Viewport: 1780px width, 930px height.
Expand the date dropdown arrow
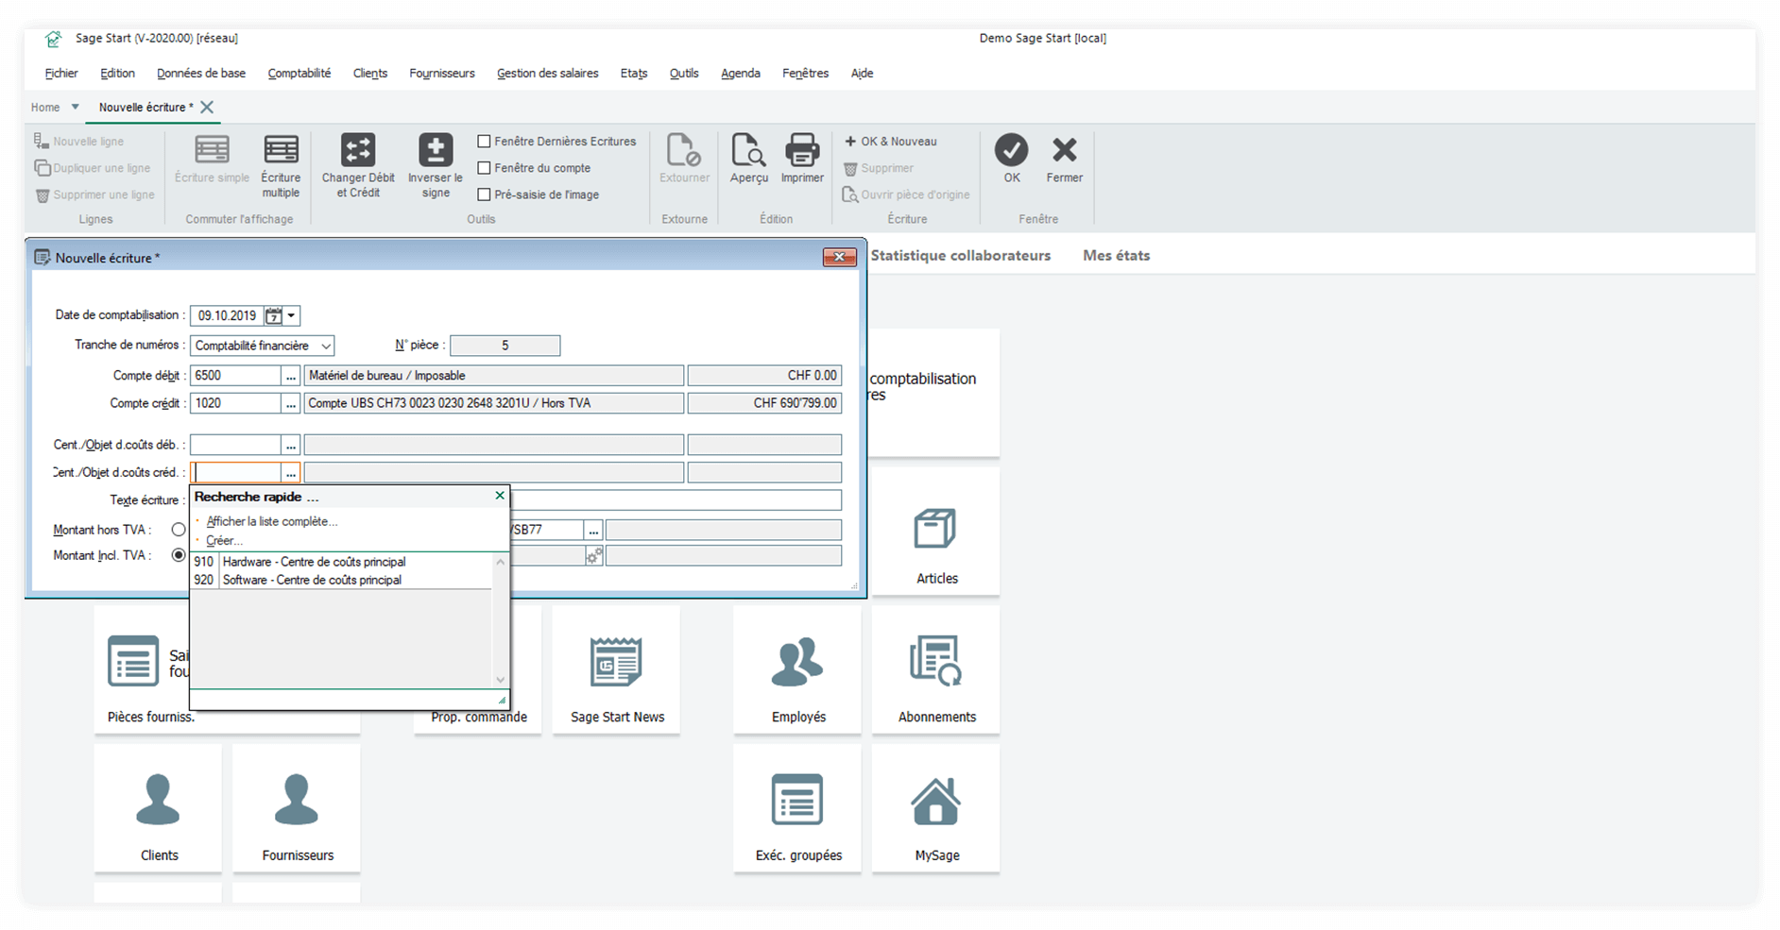(292, 315)
